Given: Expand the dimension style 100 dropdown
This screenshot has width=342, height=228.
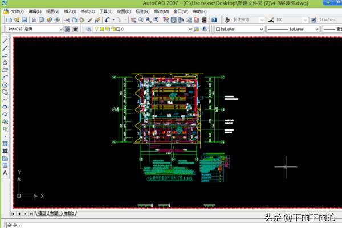Looking at the screenshot, I should [305, 20].
